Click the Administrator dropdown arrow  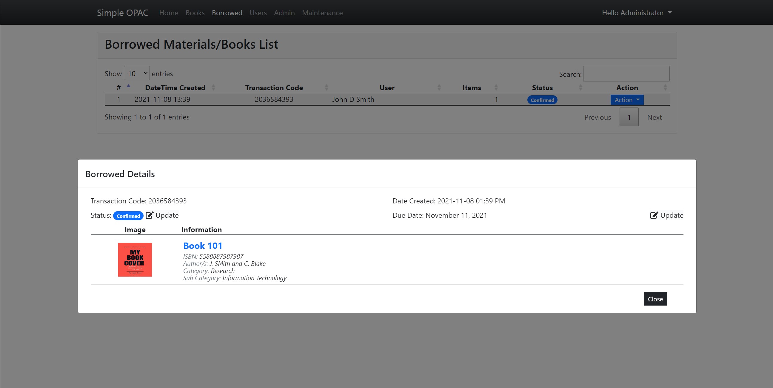671,12
